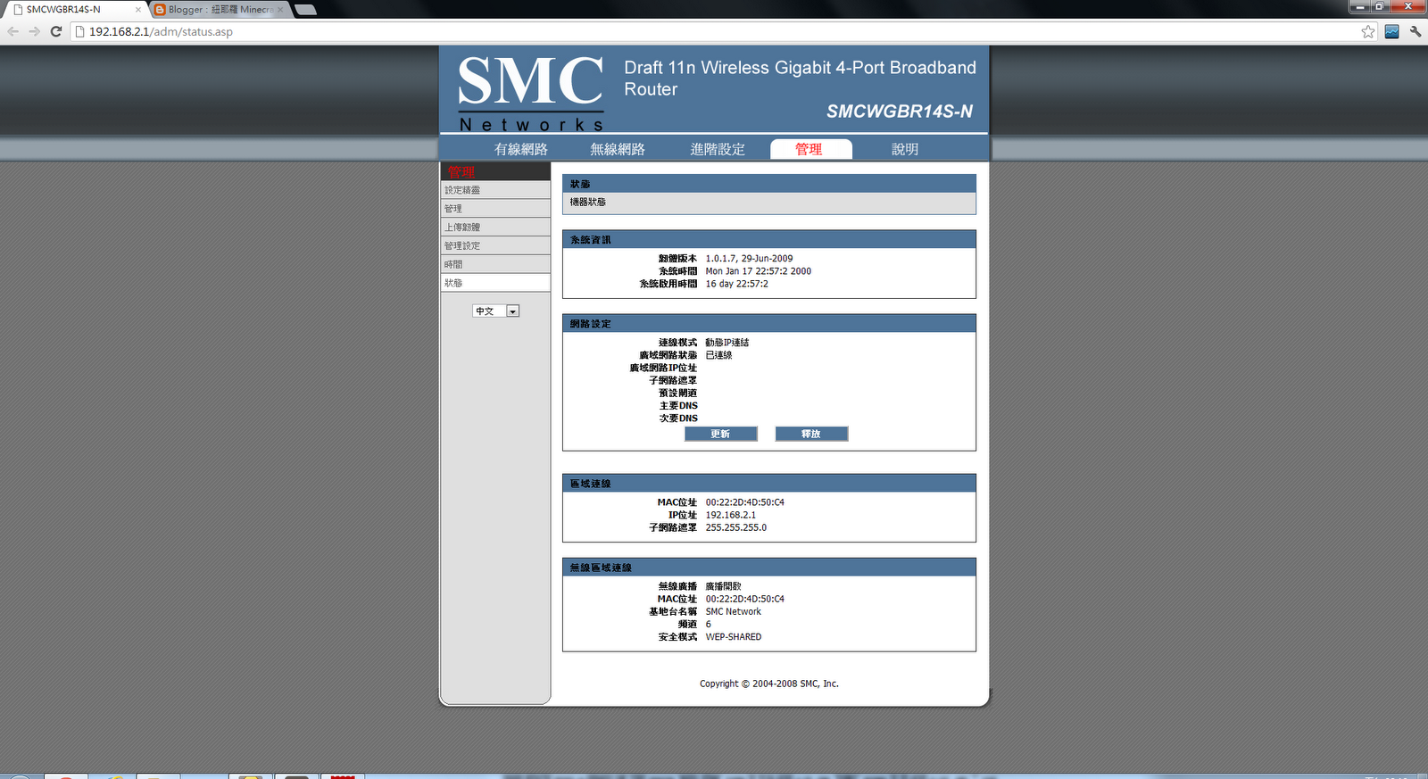Click the 更新 renew button
This screenshot has width=1428, height=779.
coord(721,434)
